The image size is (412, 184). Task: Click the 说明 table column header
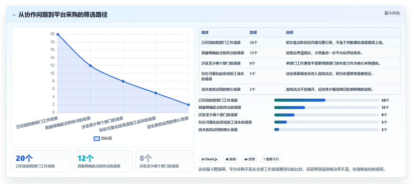289,33
